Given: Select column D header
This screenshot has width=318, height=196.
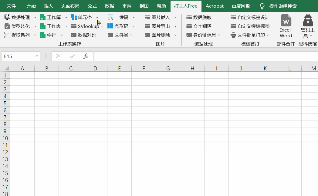Looking at the screenshot, I should [95, 68].
